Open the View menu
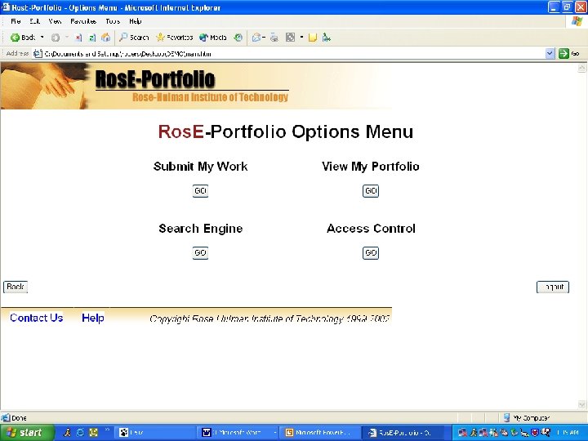Viewport: 588px width, 441px height. (x=55, y=21)
